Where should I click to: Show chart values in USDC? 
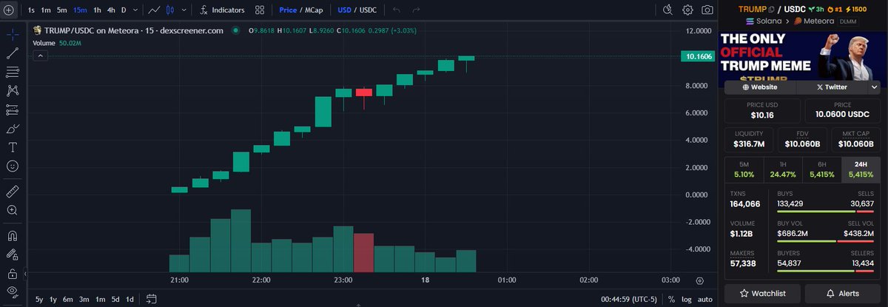368,10
